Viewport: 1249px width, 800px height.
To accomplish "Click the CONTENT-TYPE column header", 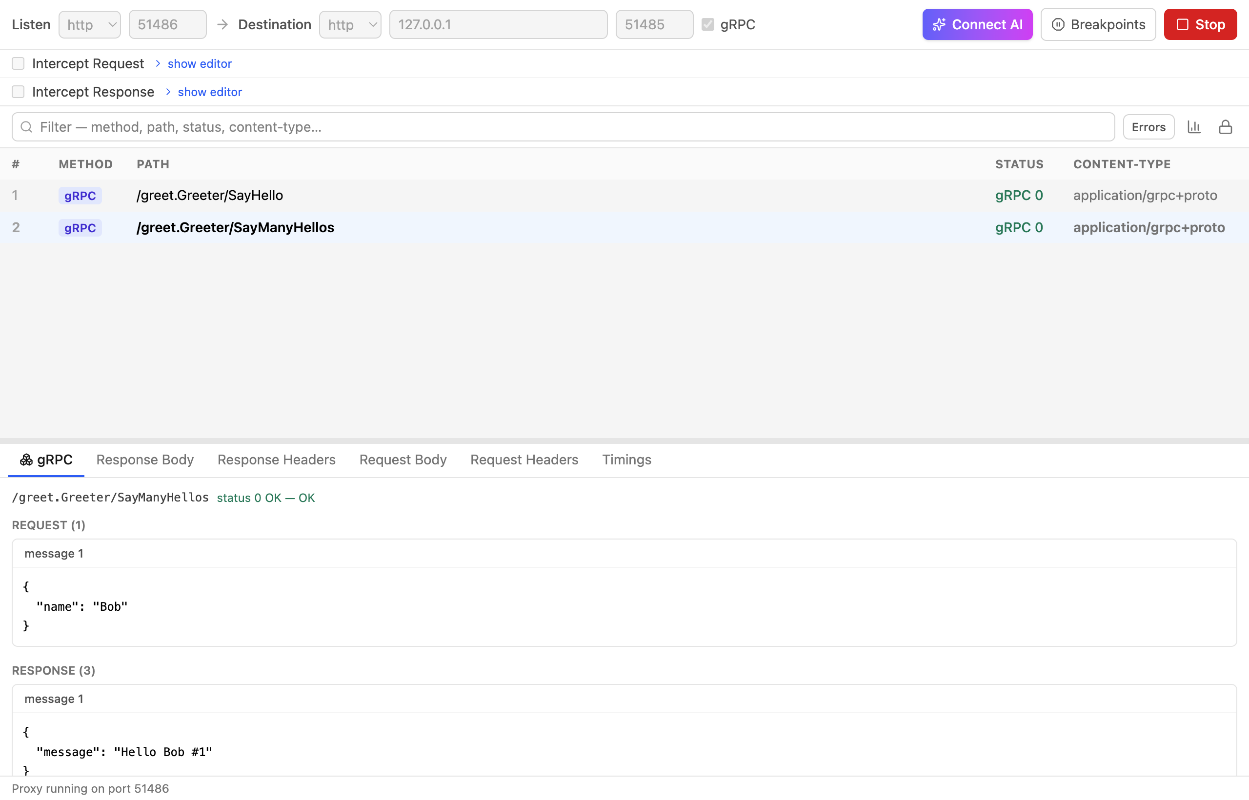I will pos(1122,164).
